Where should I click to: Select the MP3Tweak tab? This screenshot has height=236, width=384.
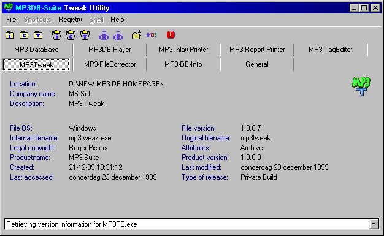[36, 64]
